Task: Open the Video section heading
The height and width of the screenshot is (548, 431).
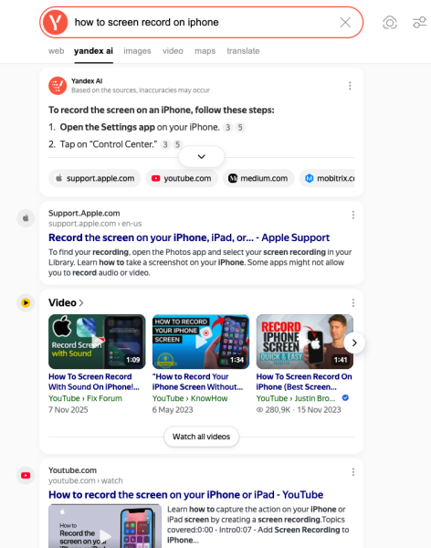Action: (66, 302)
